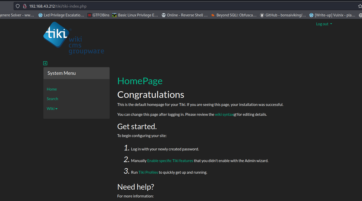Select Search in the System Menu
The width and height of the screenshot is (362, 201).
(52, 99)
